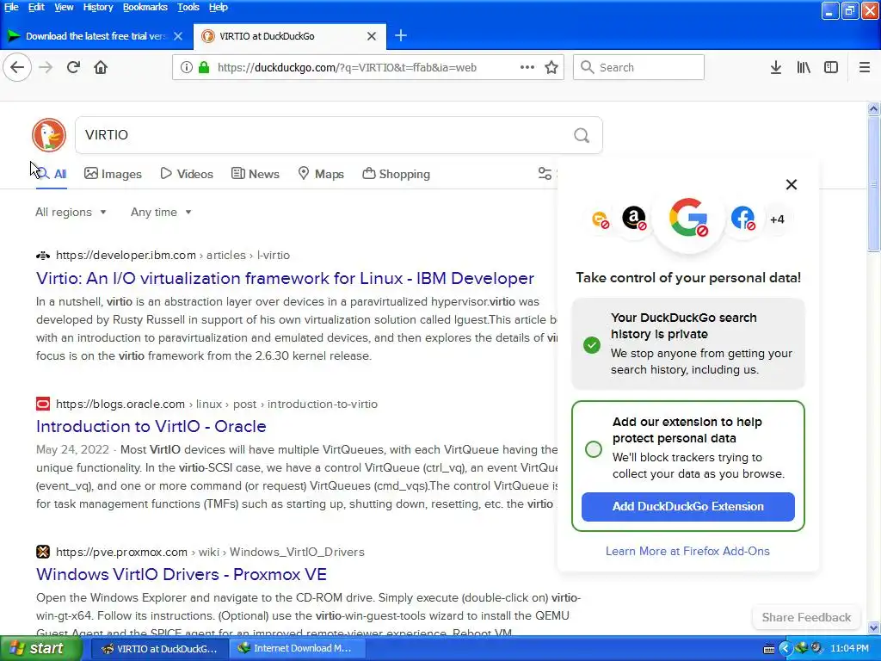The image size is (881, 661).
Task: Click Add DuckDuckGo Extension button
Action: click(687, 506)
